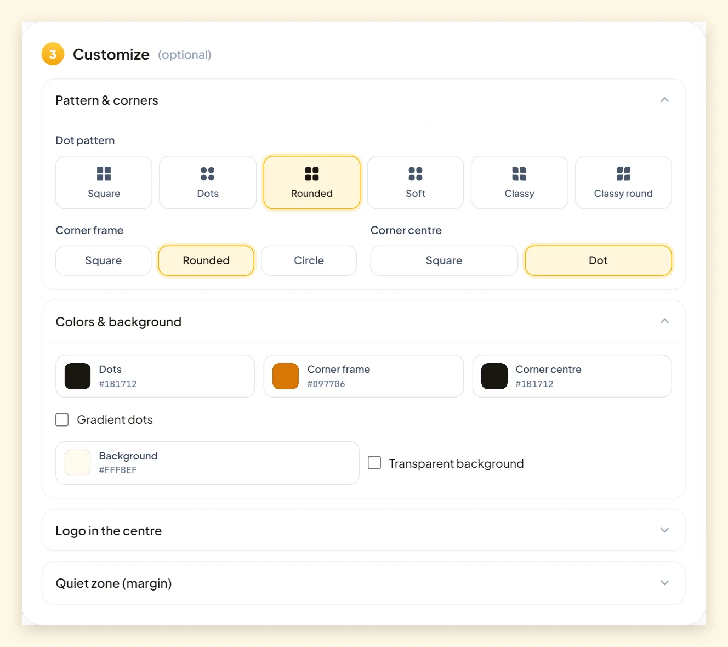Collapse the Pattern & corners section
The height and width of the screenshot is (647, 728).
click(664, 100)
